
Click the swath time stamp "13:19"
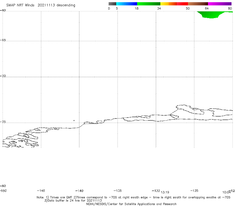(x=165, y=192)
